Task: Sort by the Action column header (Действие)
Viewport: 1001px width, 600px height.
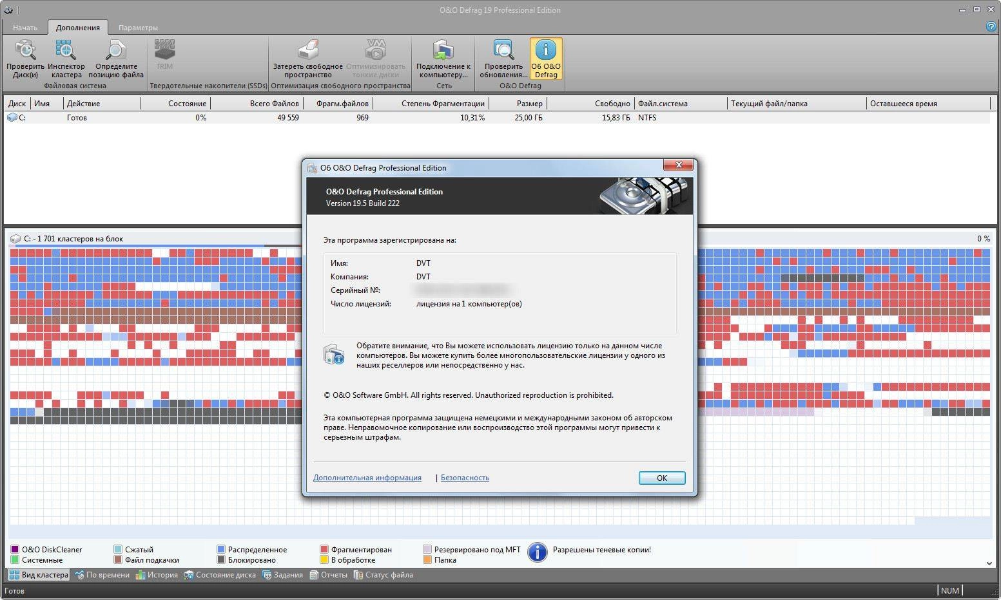Action: coord(102,104)
